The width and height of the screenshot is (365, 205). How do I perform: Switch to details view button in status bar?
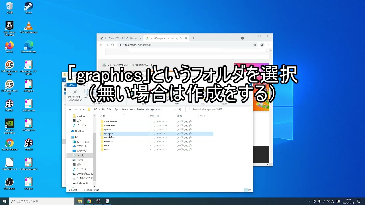[x=246, y=190]
